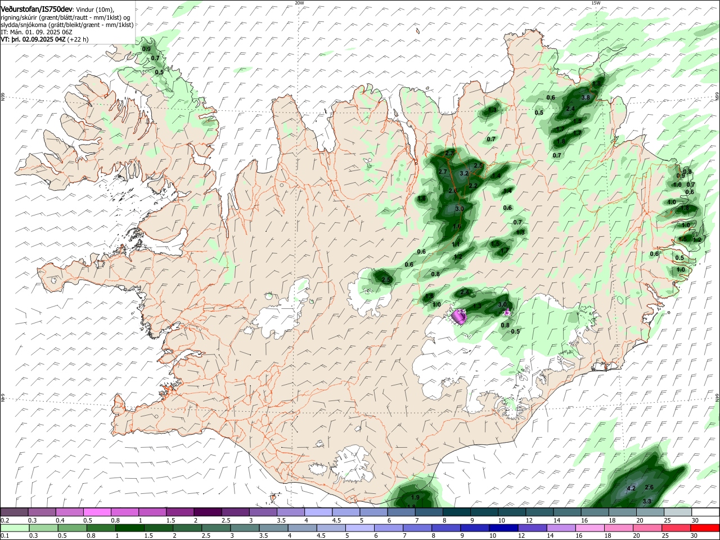This screenshot has height=540, width=720.
Task: Click the 3.2 precipitation value on map
Action: coord(464,174)
